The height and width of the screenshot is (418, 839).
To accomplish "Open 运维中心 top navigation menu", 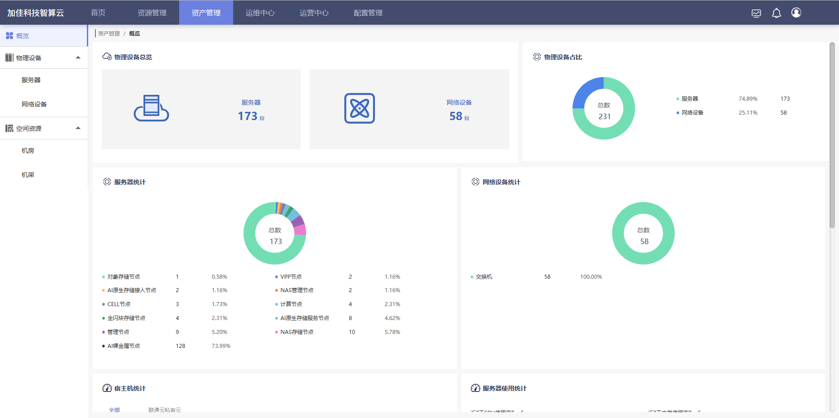I will 260,13.
